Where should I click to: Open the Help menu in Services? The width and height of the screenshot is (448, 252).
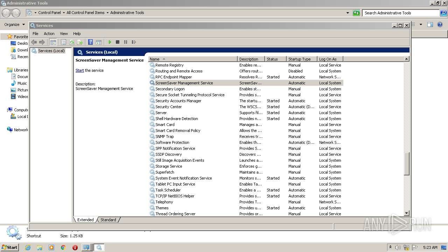tap(77, 34)
